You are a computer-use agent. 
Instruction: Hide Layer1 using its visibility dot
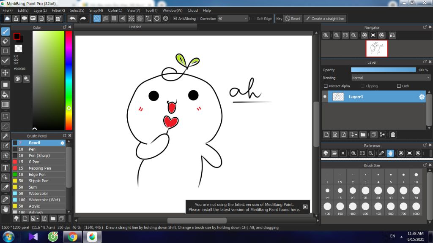(325, 97)
